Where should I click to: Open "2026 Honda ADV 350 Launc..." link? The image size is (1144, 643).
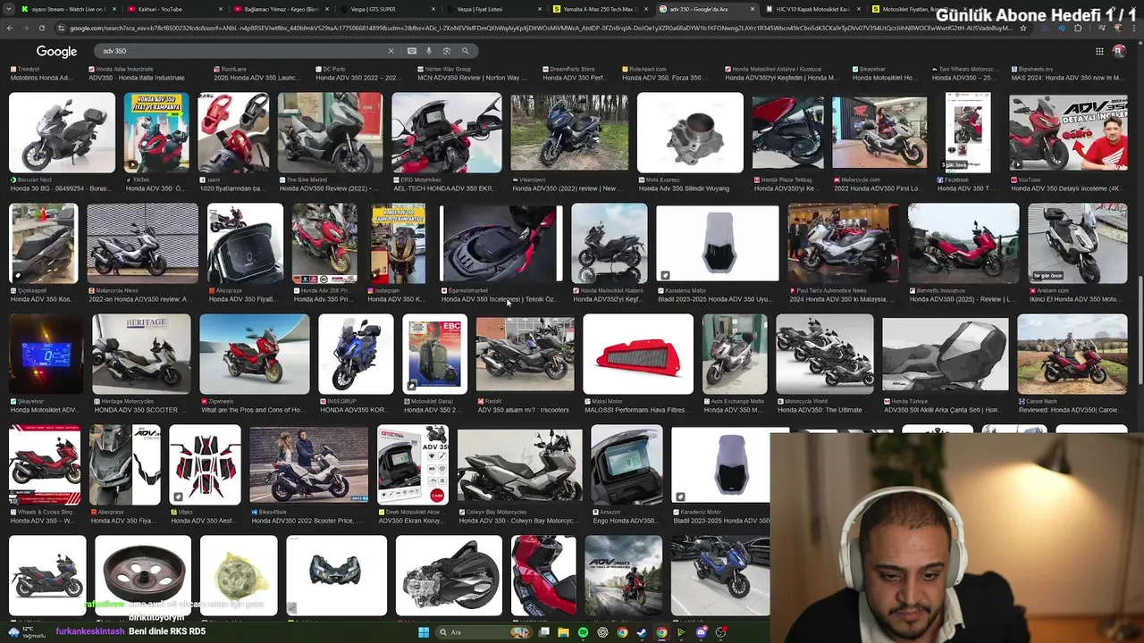[257, 78]
